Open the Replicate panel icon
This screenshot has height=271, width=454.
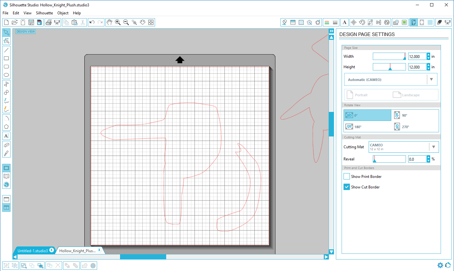[387, 22]
